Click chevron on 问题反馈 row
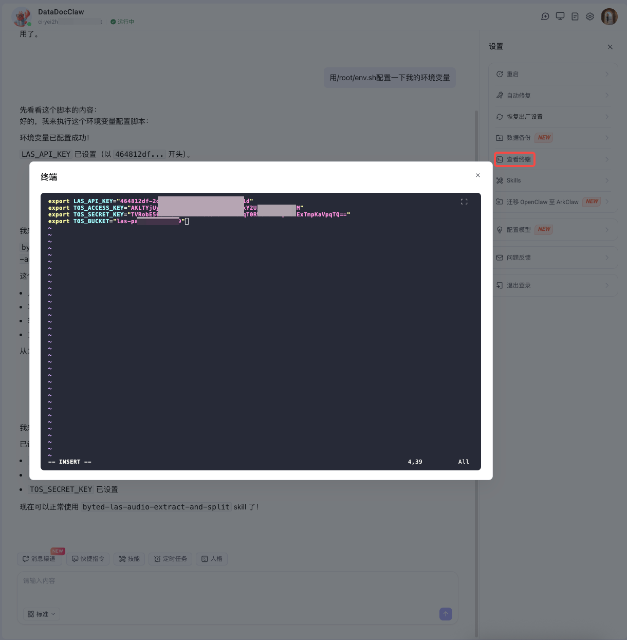The image size is (627, 640). click(x=607, y=258)
